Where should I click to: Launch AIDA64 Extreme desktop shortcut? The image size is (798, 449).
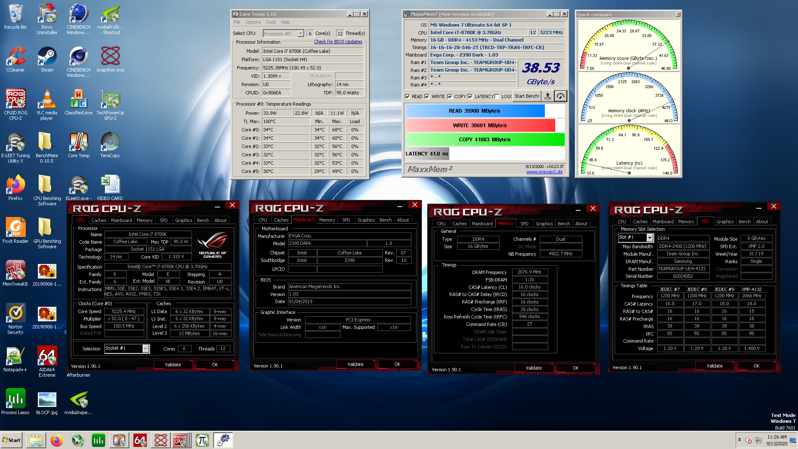(x=47, y=361)
